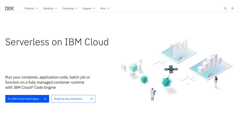Open the search magnifier icon
The height and width of the screenshot is (133, 239).
click(225, 9)
